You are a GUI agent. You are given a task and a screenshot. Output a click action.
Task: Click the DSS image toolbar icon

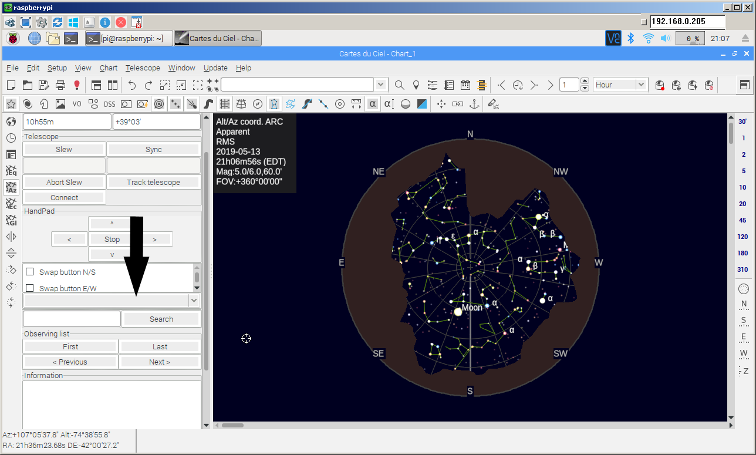110,104
